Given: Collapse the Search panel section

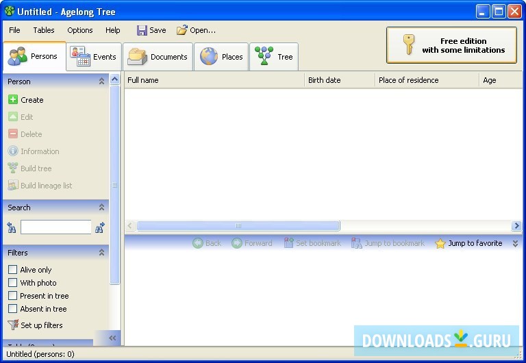Looking at the screenshot, I should pos(101,208).
